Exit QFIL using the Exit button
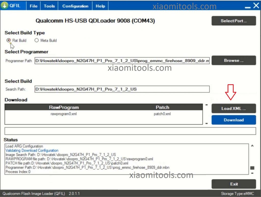Image resolution: width=261 pixels, height=197 pixels. pyautogui.click(x=233, y=184)
